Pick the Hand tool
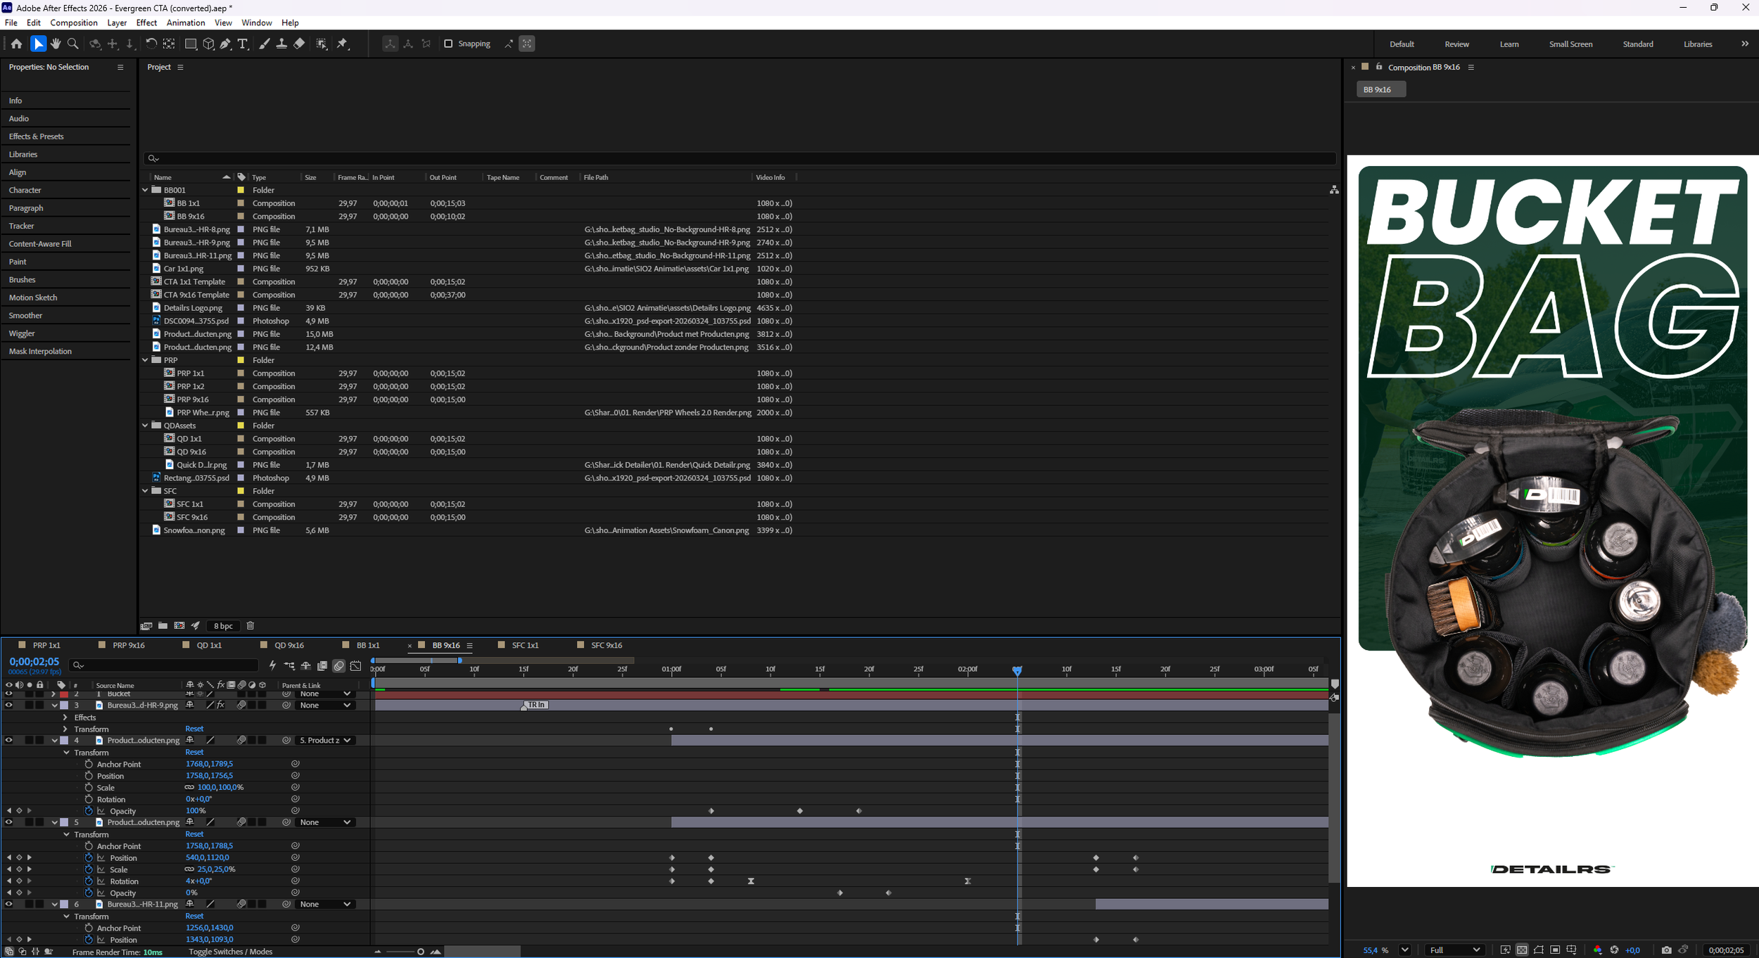 click(56, 44)
